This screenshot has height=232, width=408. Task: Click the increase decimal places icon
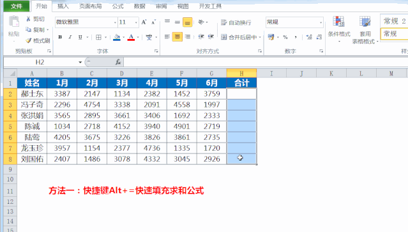[309, 37]
